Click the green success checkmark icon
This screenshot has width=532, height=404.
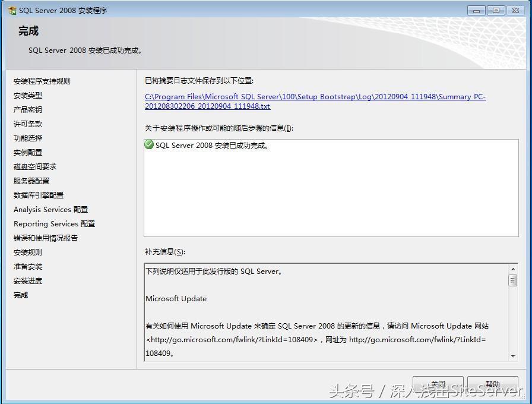[149, 144]
